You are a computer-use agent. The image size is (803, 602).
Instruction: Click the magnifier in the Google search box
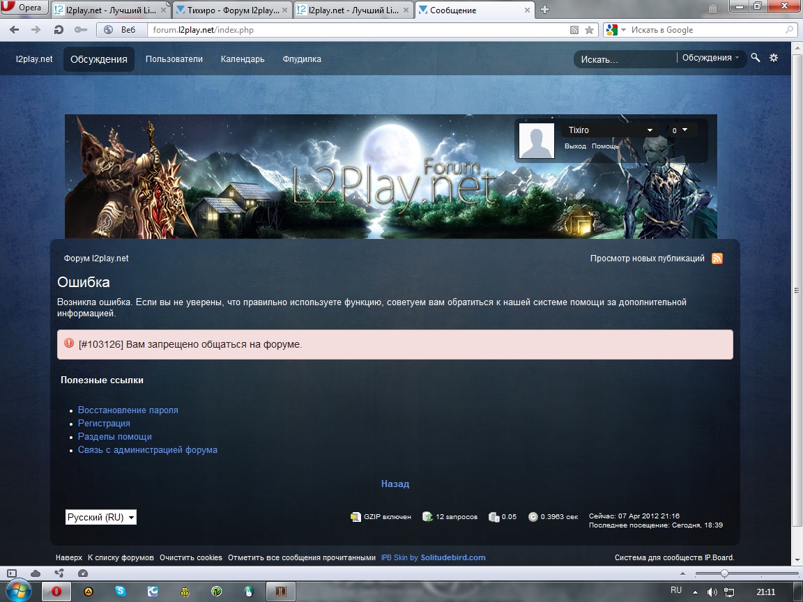[790, 30]
